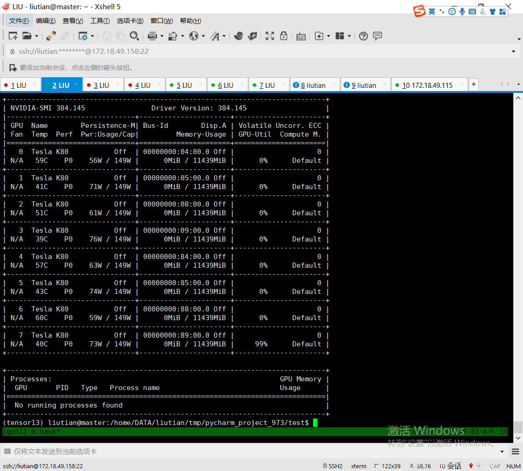Open the 文件(F) menu
Screen dimensions: 523x471
coord(19,21)
